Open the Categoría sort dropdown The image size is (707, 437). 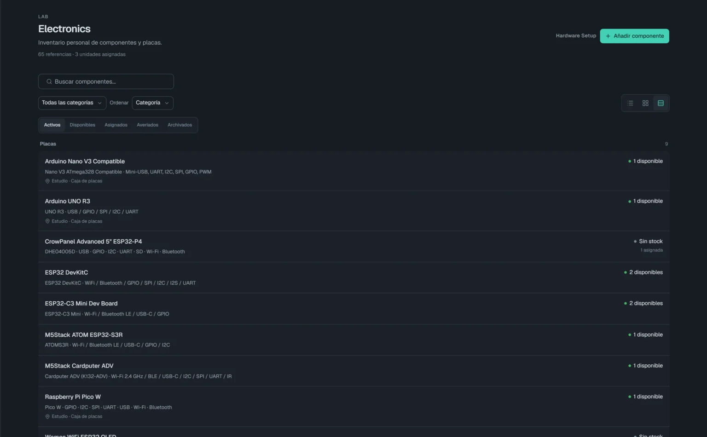pos(153,103)
